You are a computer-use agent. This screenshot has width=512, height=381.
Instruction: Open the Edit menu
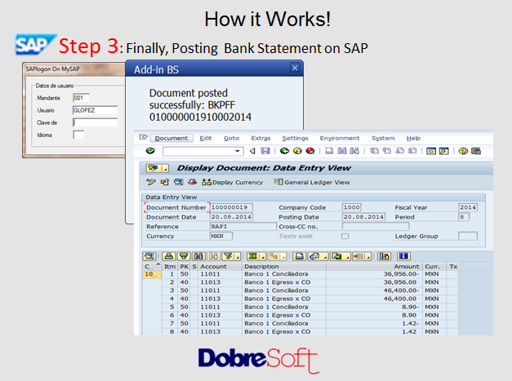pyautogui.click(x=206, y=139)
